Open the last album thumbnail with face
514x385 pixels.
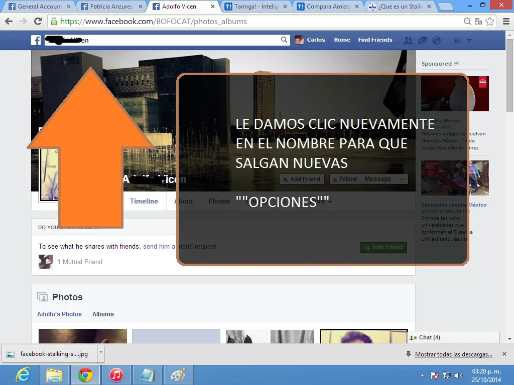pos(364,336)
